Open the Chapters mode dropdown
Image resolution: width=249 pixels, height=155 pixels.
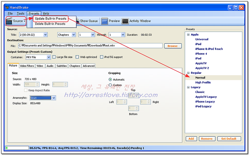[74, 35]
